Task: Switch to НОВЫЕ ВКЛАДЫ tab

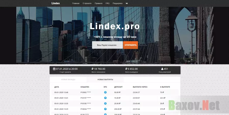Action: 68,80
